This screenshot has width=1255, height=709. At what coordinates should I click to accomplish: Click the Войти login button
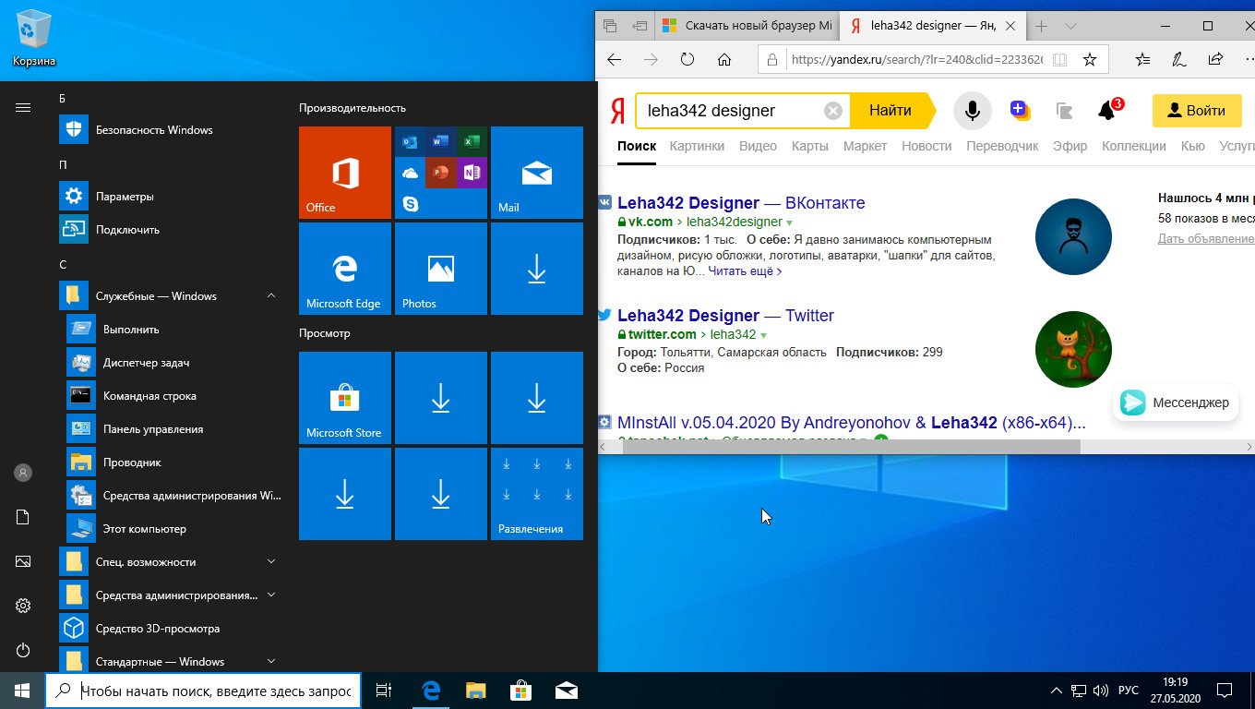click(x=1197, y=111)
